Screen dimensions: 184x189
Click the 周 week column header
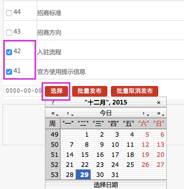(x=52, y=124)
